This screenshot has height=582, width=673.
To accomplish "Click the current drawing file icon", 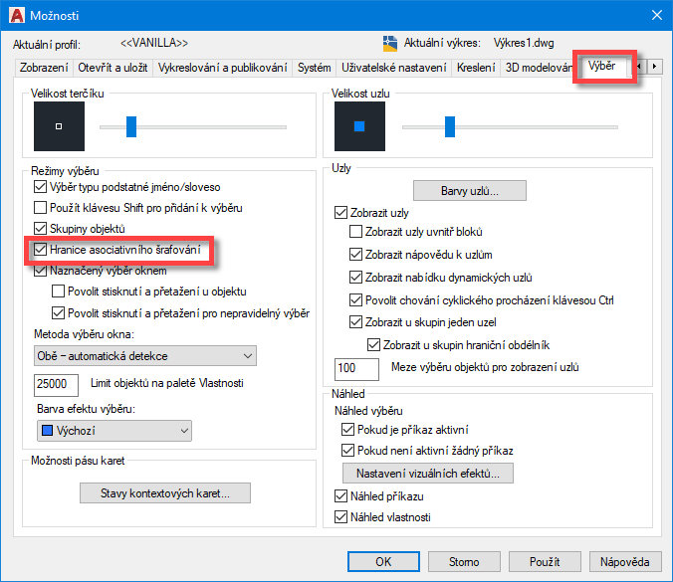I will coord(389,44).
